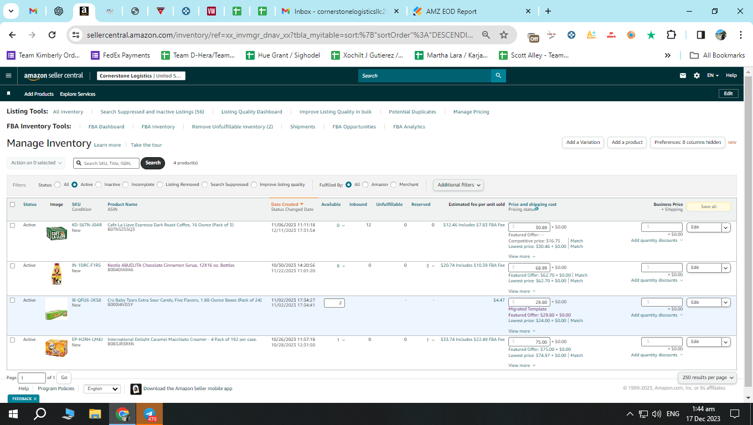Click the green star extension icon

[651, 35]
